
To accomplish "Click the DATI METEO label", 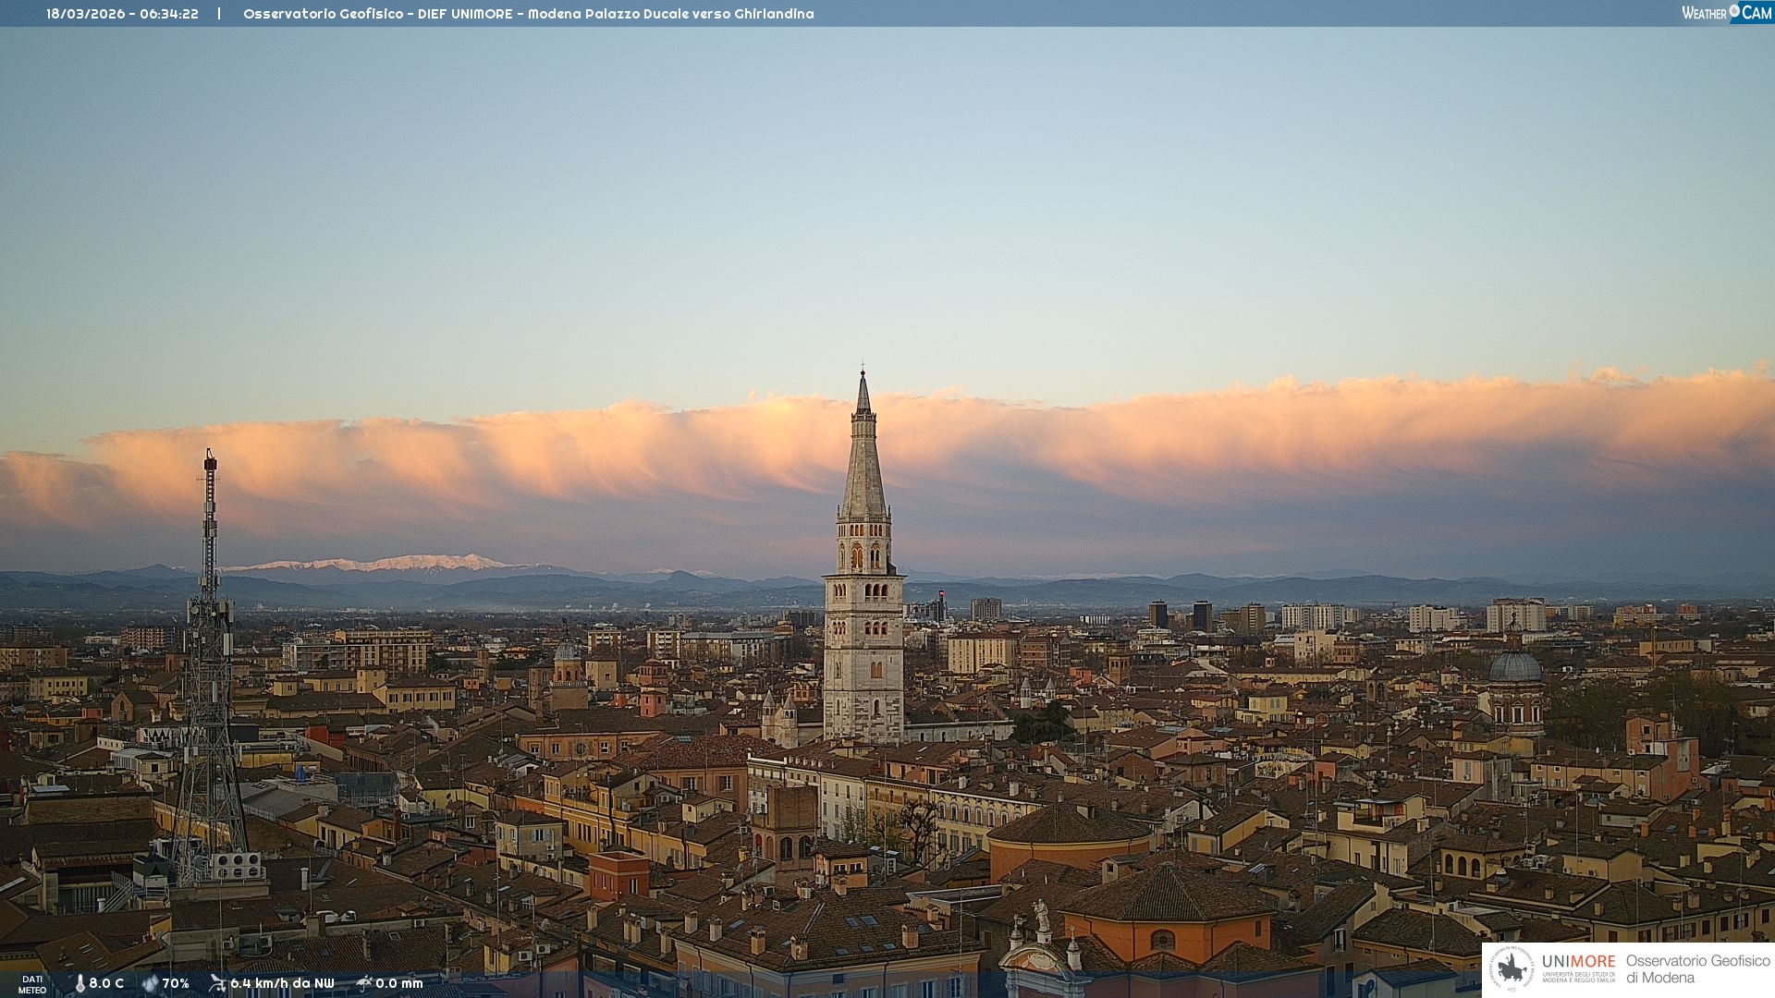I will pos(32,984).
